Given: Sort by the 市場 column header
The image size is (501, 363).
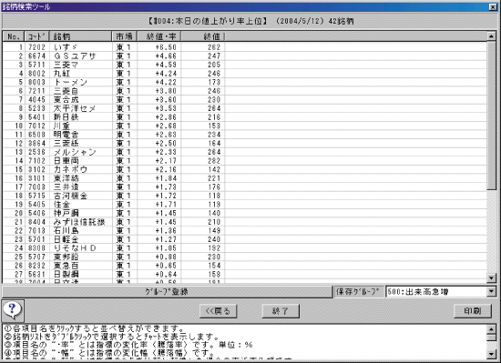Looking at the screenshot, I should coord(124,36).
